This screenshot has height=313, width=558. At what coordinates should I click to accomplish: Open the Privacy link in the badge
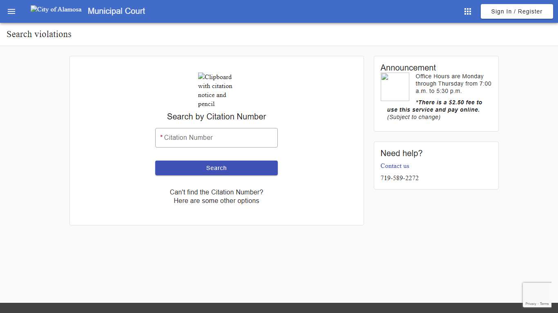[531, 304]
